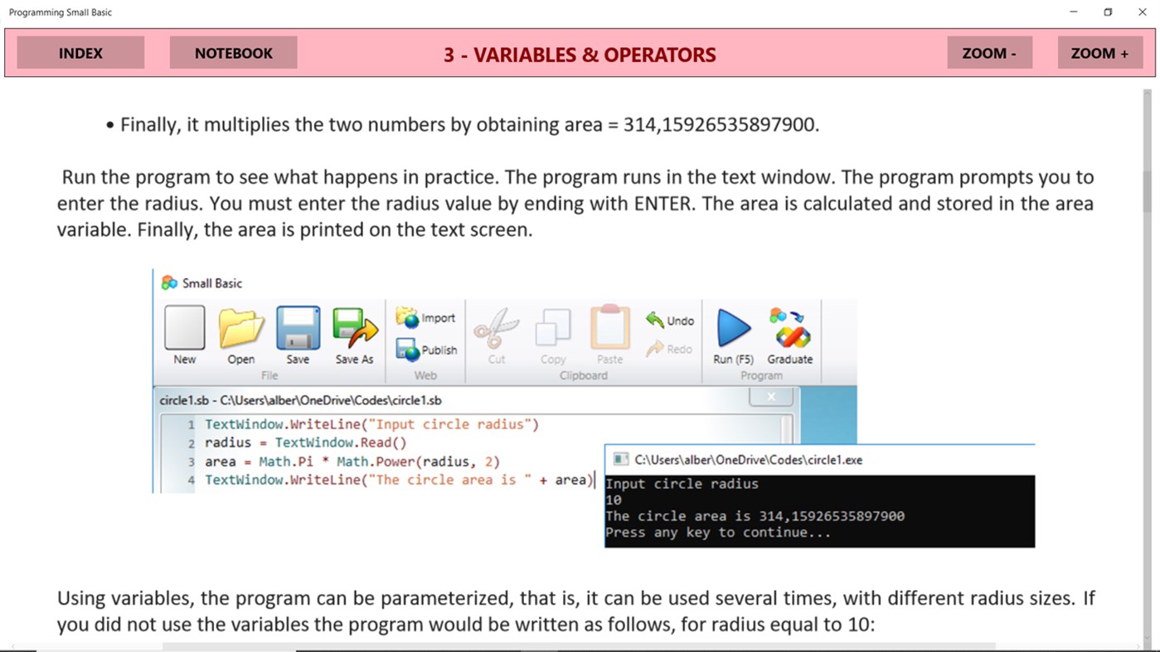This screenshot has height=652, width=1160.
Task: Click the Save floppy disk icon
Action: pyautogui.click(x=298, y=328)
